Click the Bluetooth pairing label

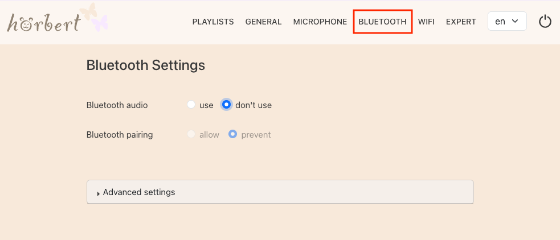click(119, 135)
